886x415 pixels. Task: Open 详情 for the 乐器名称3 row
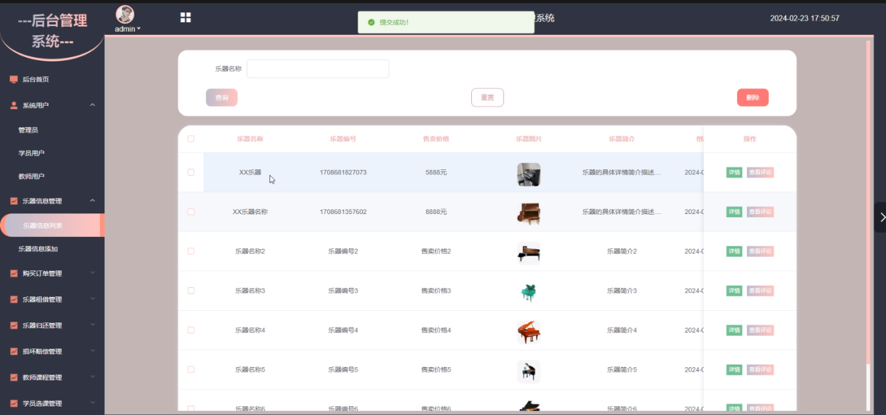(734, 290)
